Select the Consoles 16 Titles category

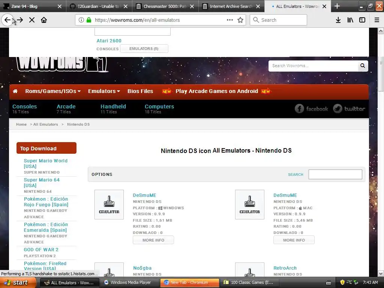24,109
